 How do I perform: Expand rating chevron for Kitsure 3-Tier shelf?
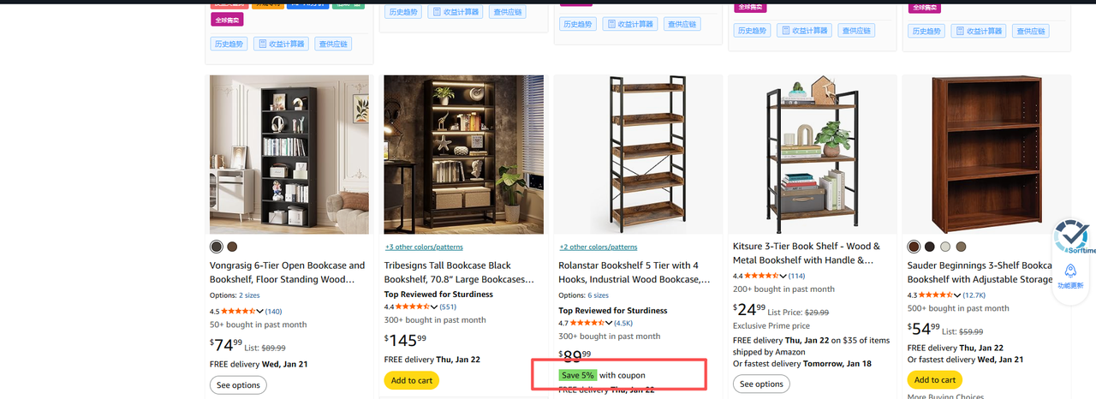(x=783, y=276)
